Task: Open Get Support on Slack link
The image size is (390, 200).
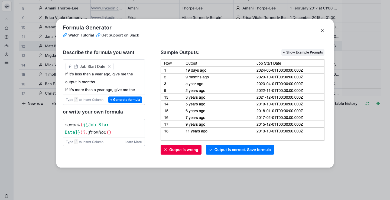Action: pos(118,35)
